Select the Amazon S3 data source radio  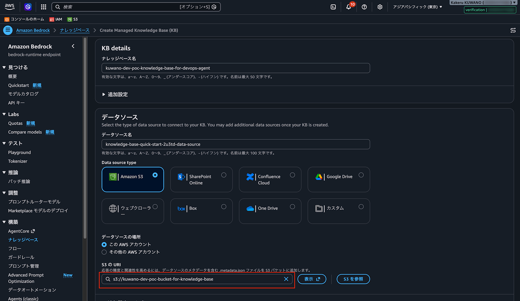pyautogui.click(x=155, y=175)
